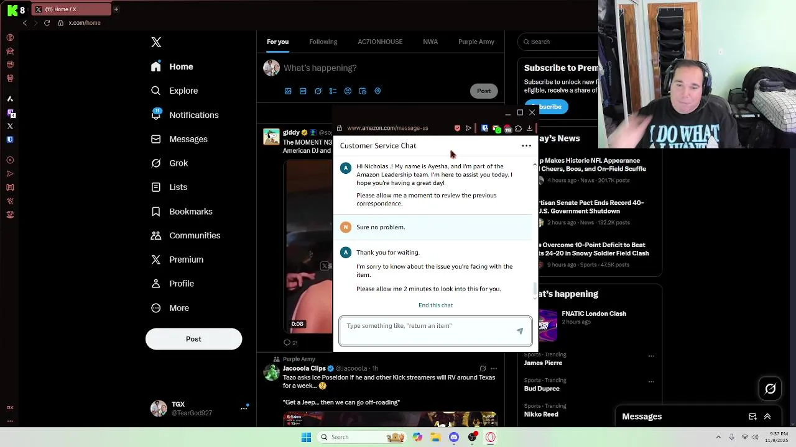Open a new browser tab with plus

click(116, 9)
